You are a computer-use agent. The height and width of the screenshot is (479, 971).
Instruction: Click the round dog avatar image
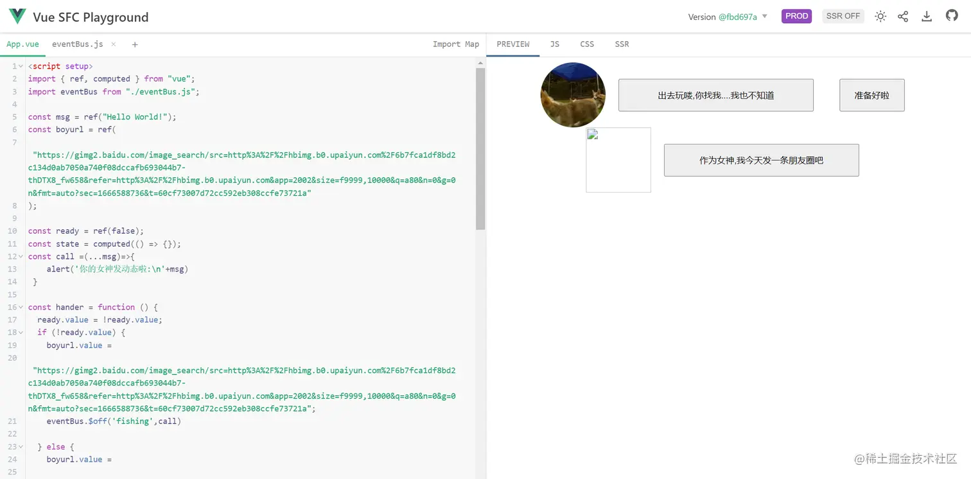pos(573,95)
